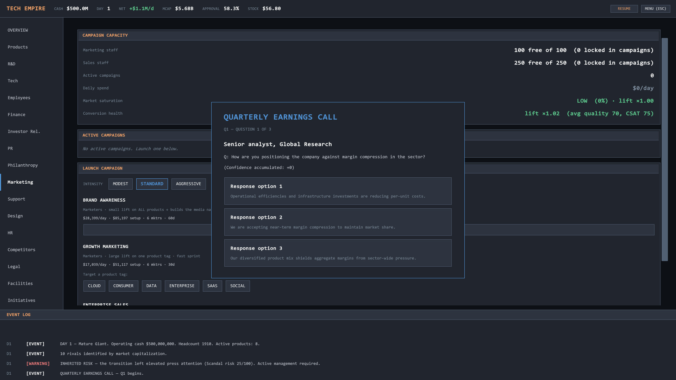Viewport: 676px width, 380px height.
Task: Open the R&D sidebar item
Action: (x=32, y=64)
